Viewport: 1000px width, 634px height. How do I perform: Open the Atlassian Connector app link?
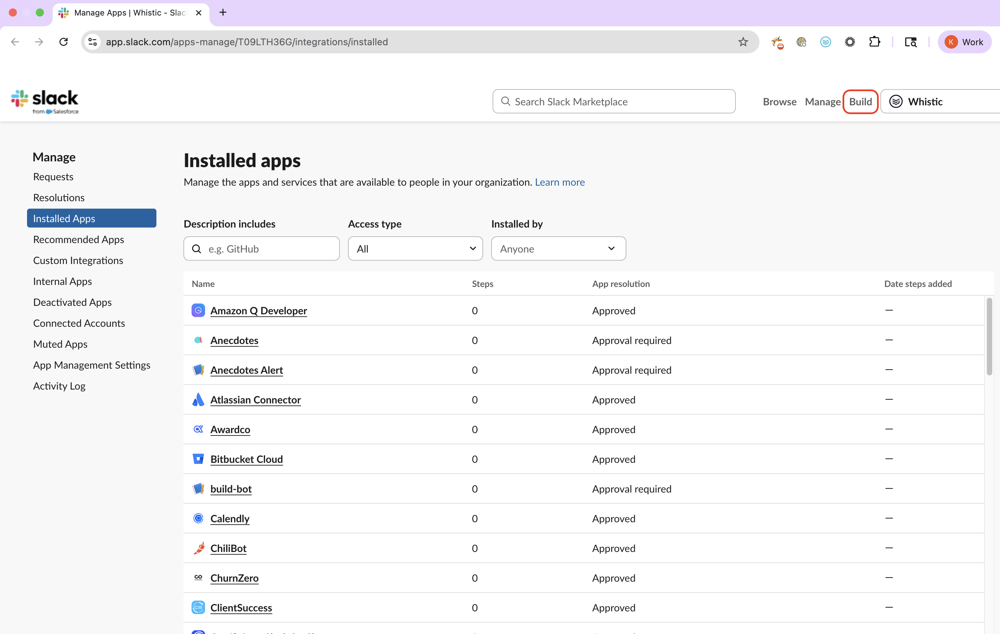point(255,400)
